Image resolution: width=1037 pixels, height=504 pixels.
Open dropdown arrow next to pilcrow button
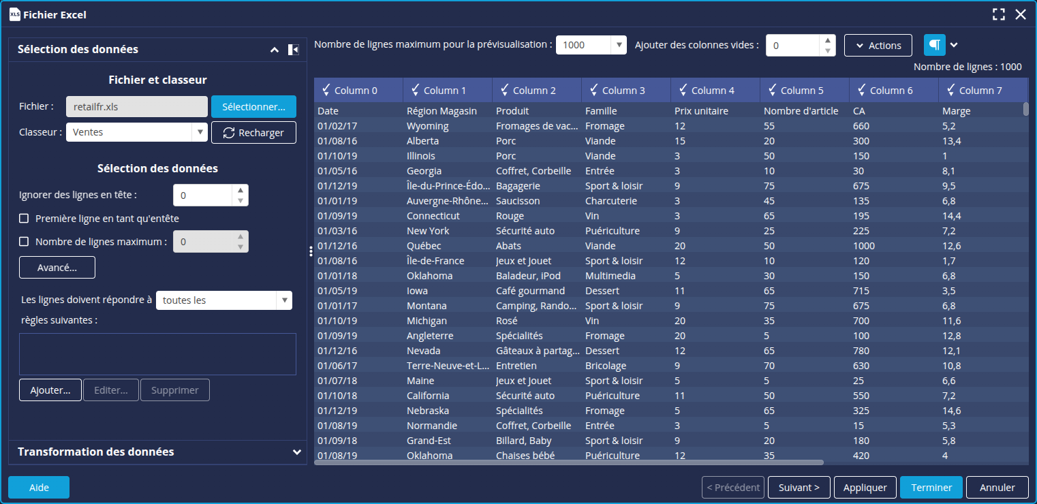(x=954, y=45)
